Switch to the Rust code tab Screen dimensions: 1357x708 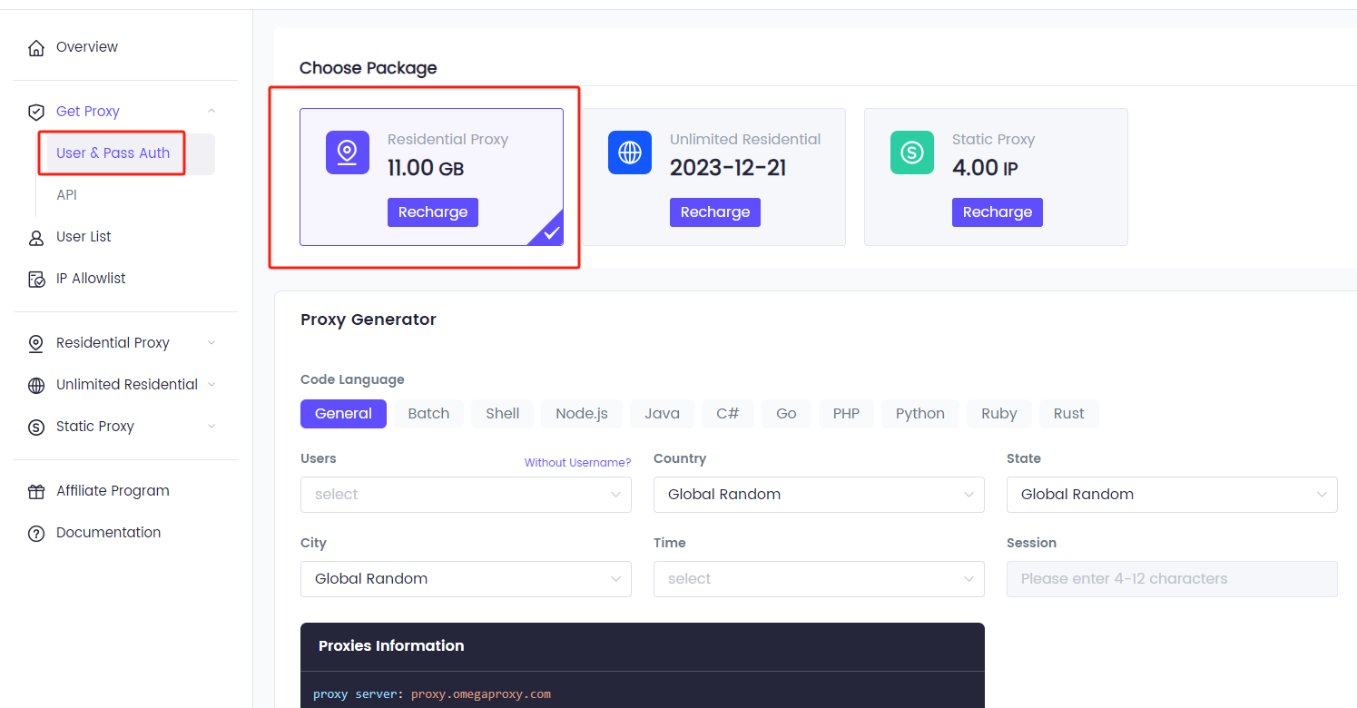coord(1069,414)
